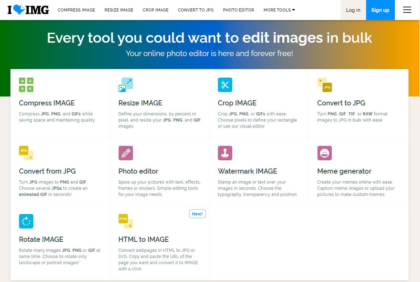420x282 pixels.
Task: Select the Watermark IMAGE stamp icon
Action: 225,153
